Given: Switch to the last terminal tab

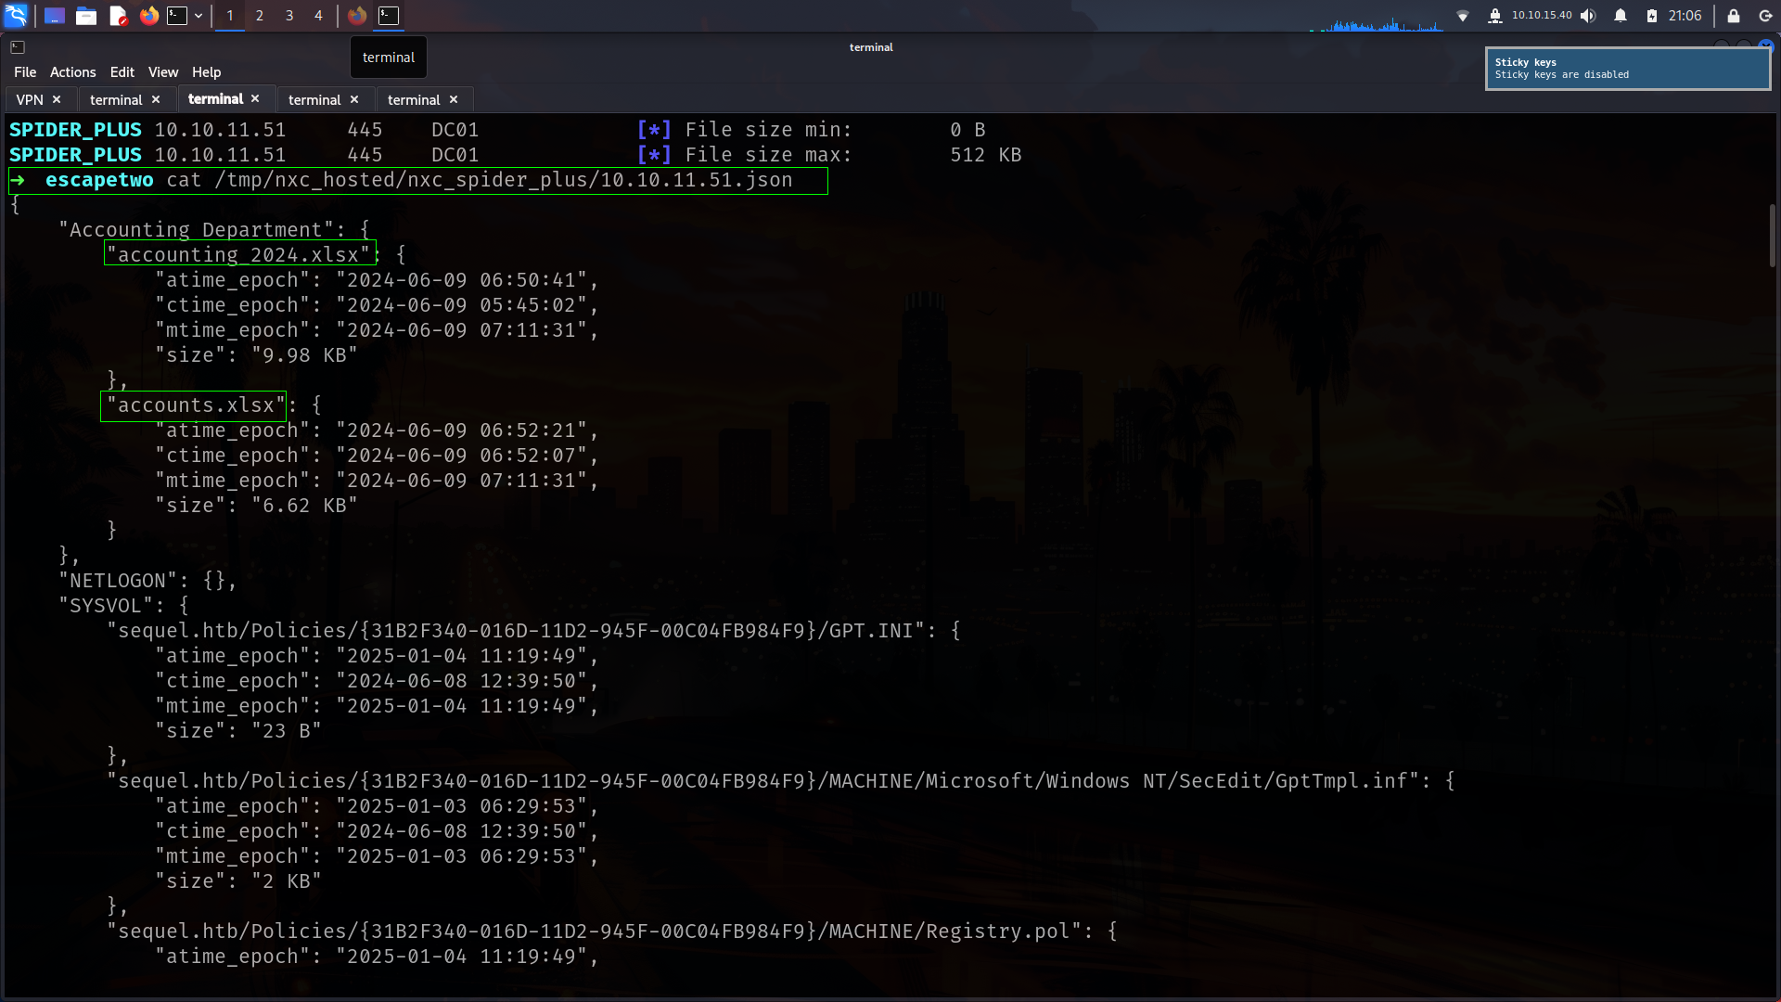Looking at the screenshot, I should [x=414, y=99].
